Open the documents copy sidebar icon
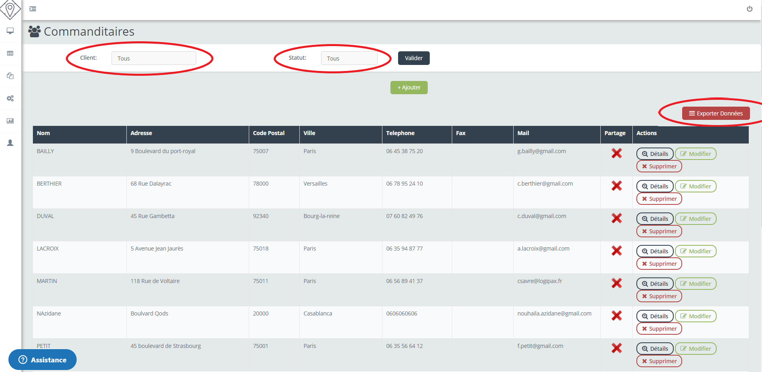762x372 pixels. pyautogui.click(x=10, y=76)
